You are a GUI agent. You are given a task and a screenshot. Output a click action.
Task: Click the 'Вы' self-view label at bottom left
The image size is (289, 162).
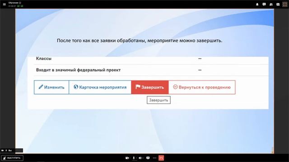coord(10,150)
